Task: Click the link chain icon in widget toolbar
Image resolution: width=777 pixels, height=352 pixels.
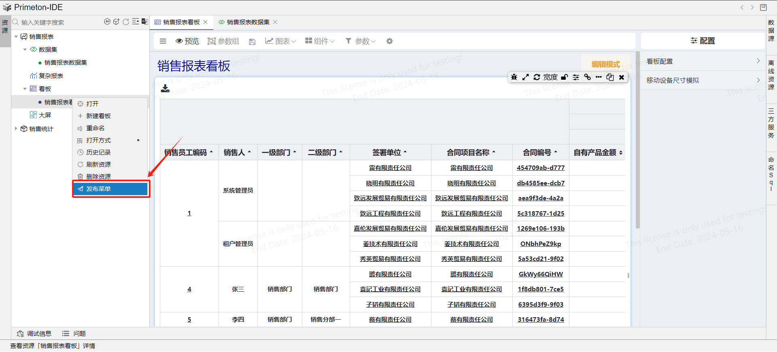Action: pyautogui.click(x=587, y=77)
